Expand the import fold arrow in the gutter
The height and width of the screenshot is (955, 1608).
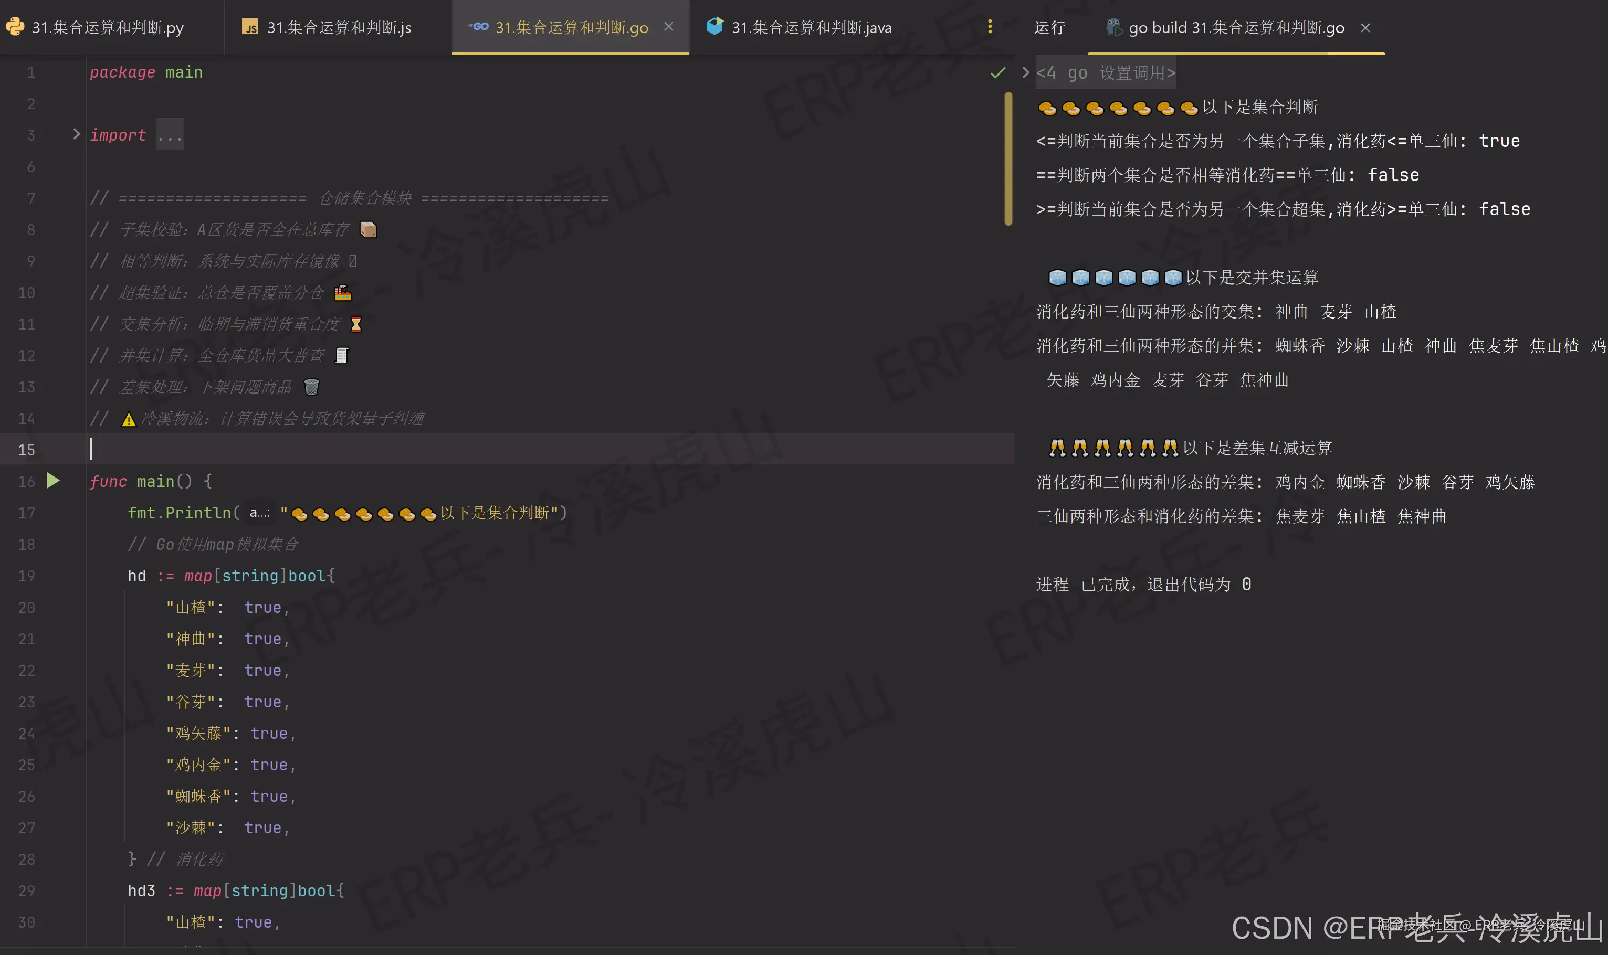point(77,134)
